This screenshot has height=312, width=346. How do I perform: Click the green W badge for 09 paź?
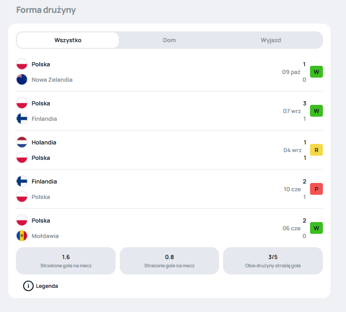[316, 72]
